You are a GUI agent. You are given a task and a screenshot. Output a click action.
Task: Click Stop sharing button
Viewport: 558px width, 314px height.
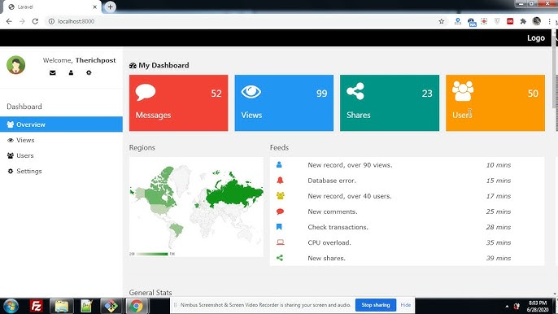click(376, 305)
